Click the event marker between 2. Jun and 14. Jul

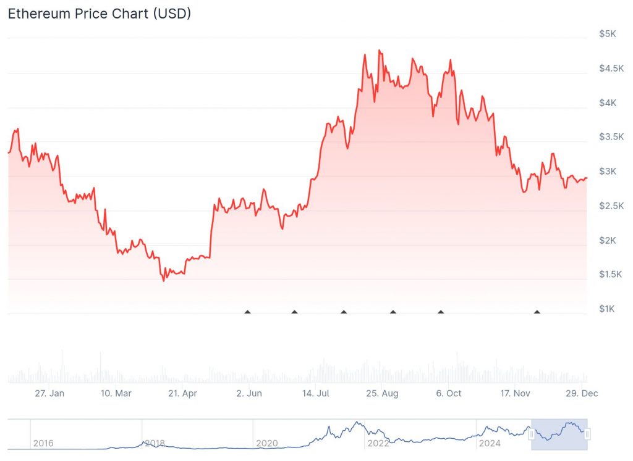[294, 312]
